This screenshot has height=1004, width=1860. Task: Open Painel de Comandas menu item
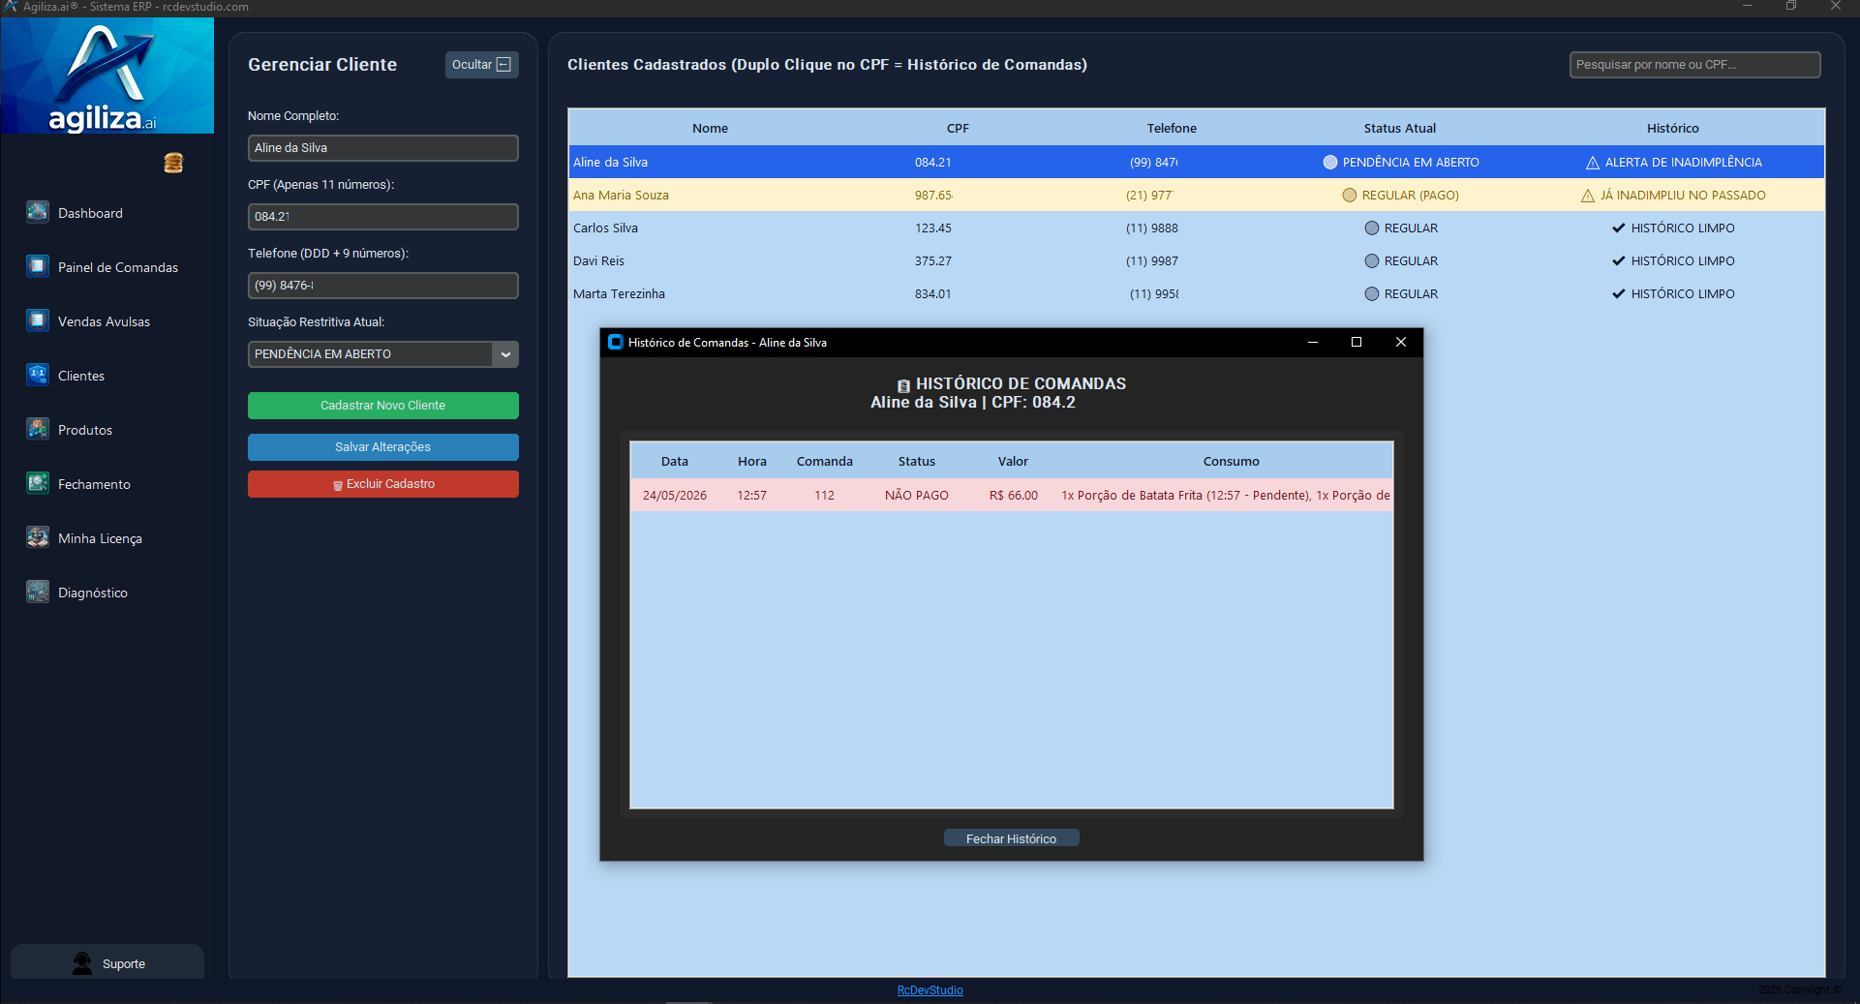(118, 267)
